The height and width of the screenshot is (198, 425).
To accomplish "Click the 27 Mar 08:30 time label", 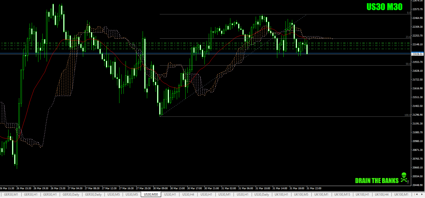I will [92, 188].
